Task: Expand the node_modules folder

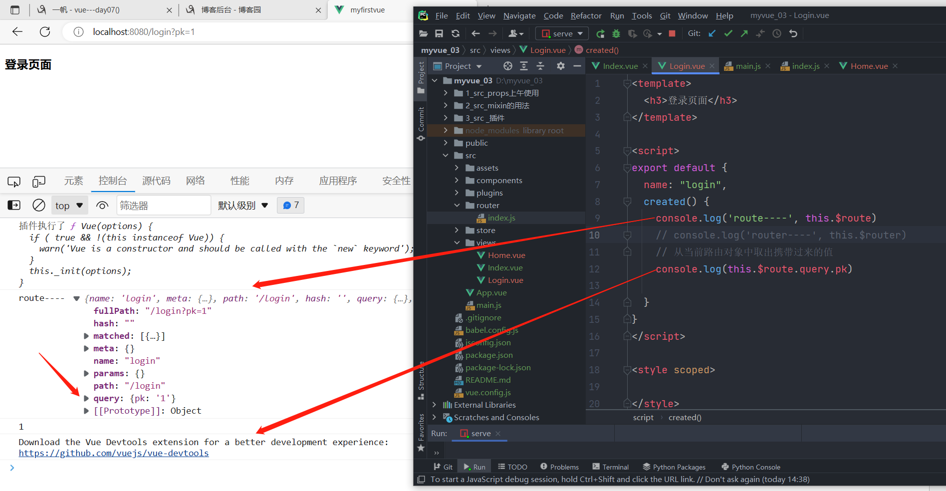Action: 446,130
